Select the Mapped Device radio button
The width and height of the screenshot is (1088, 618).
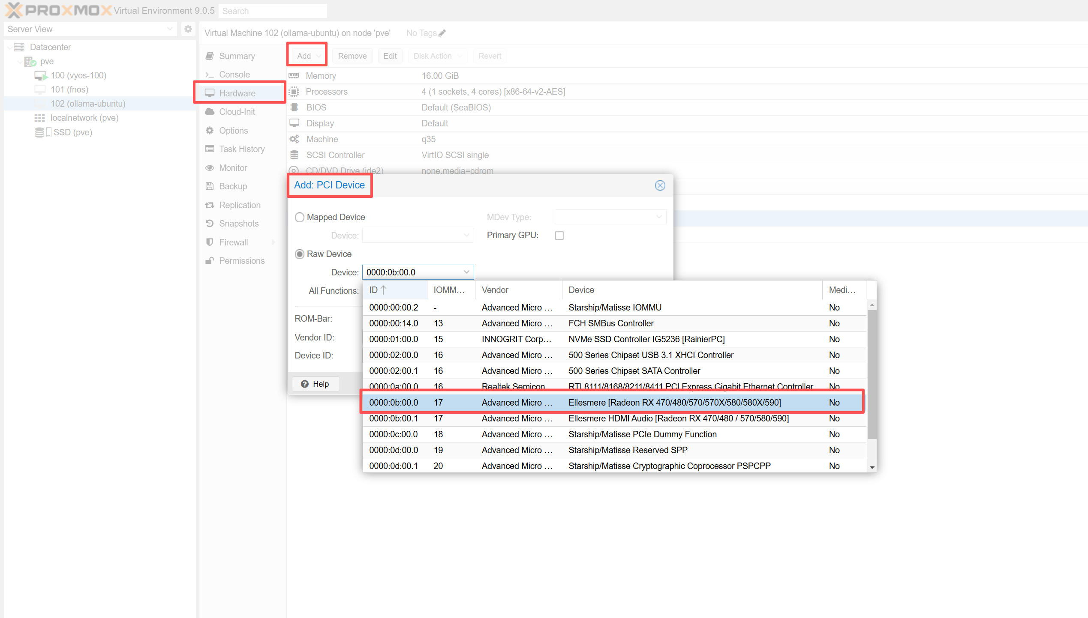coord(300,218)
